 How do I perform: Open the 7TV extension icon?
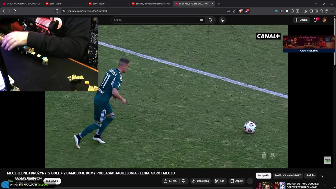(276, 11)
